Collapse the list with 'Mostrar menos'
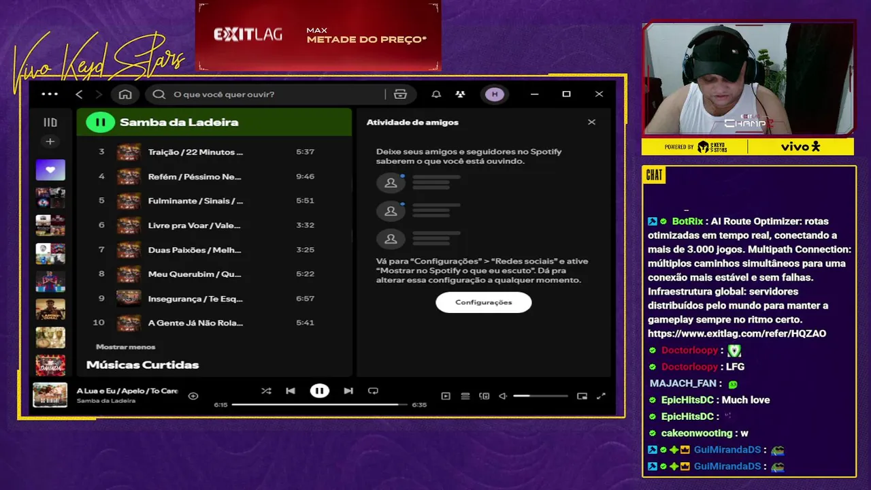 click(x=126, y=347)
